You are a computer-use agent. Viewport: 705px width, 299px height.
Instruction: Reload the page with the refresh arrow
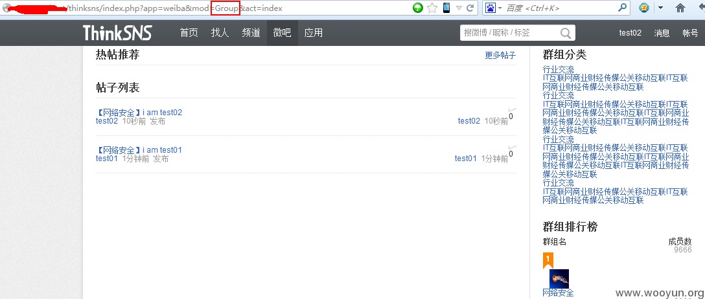pos(470,8)
